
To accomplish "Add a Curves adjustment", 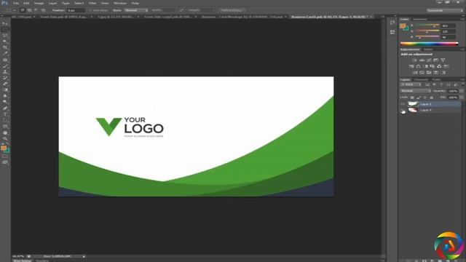I will click(x=429, y=60).
